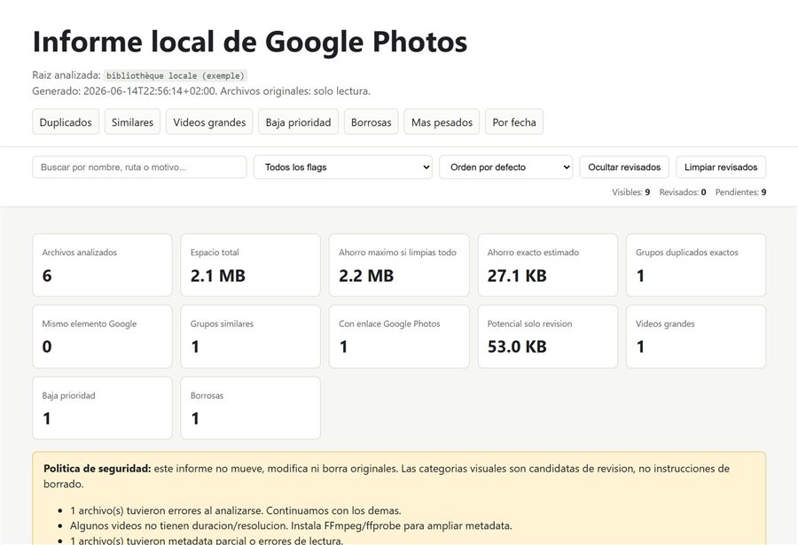
Task: Select the Grupos similares card
Action: pyautogui.click(x=250, y=337)
